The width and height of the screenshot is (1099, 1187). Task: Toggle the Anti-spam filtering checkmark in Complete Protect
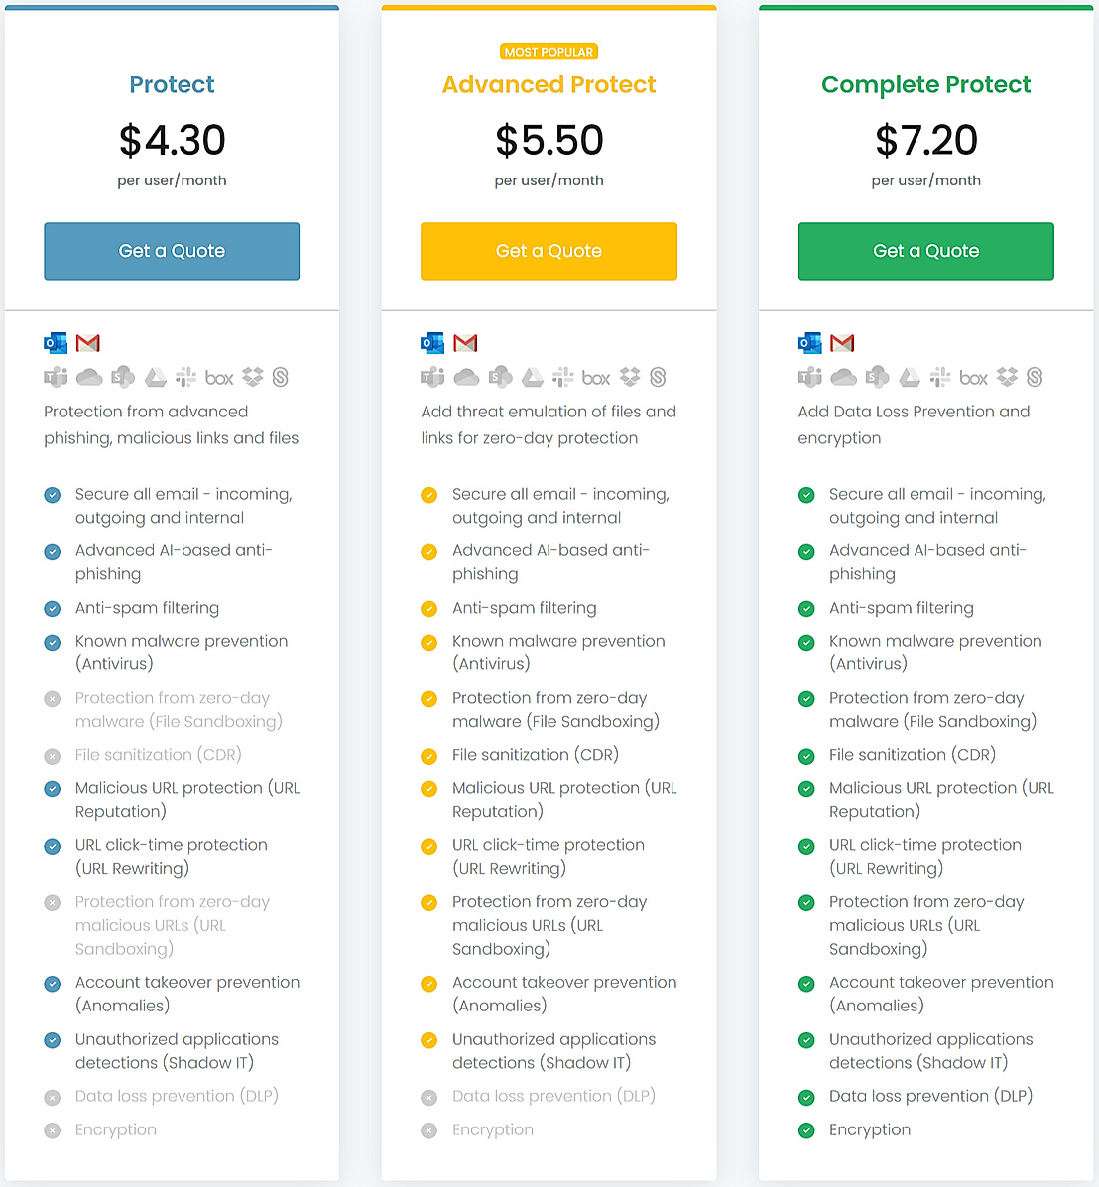(806, 609)
